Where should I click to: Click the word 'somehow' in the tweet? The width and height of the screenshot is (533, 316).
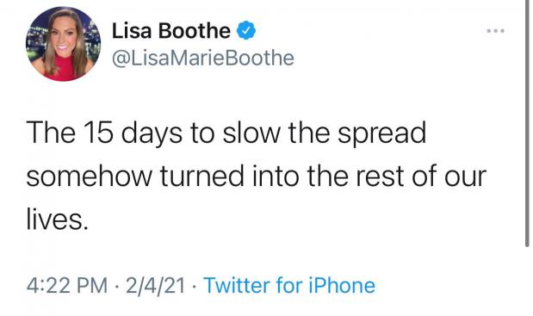pos(90,177)
